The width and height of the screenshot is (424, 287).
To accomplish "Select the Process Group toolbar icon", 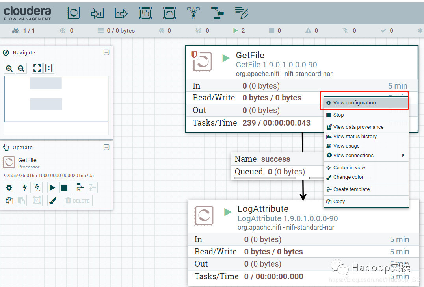I will click(145, 13).
